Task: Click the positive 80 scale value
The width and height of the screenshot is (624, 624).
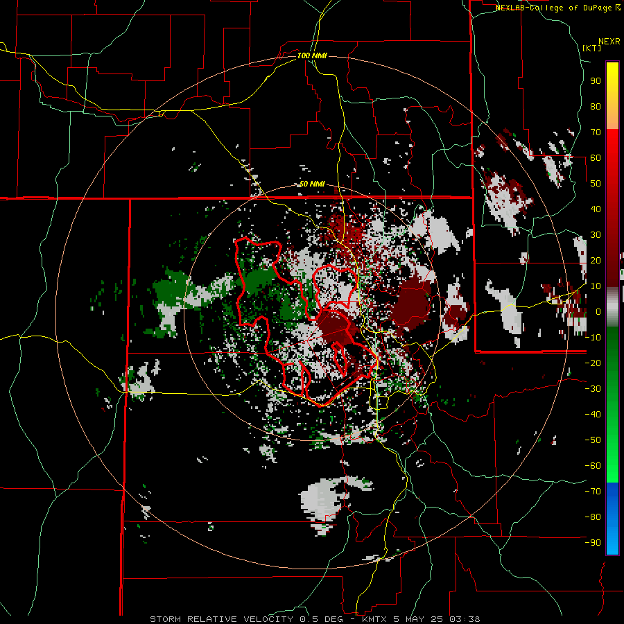Action: coord(596,106)
